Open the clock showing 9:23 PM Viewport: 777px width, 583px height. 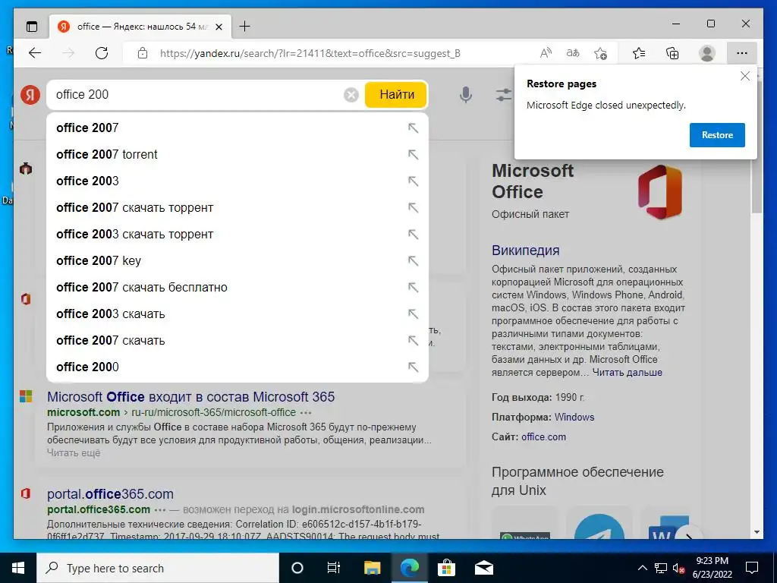(x=712, y=568)
